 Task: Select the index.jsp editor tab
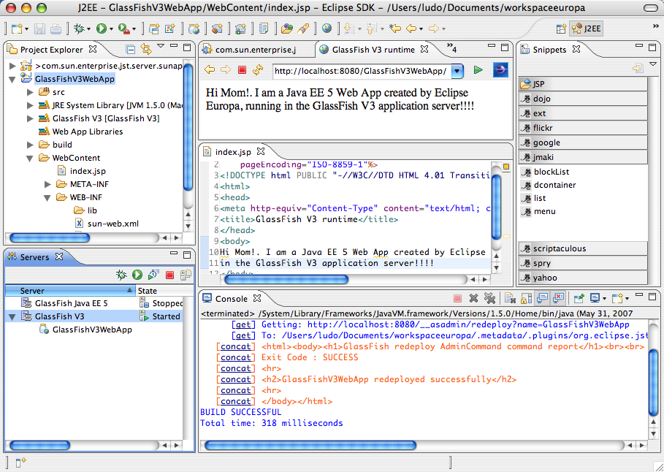click(233, 152)
